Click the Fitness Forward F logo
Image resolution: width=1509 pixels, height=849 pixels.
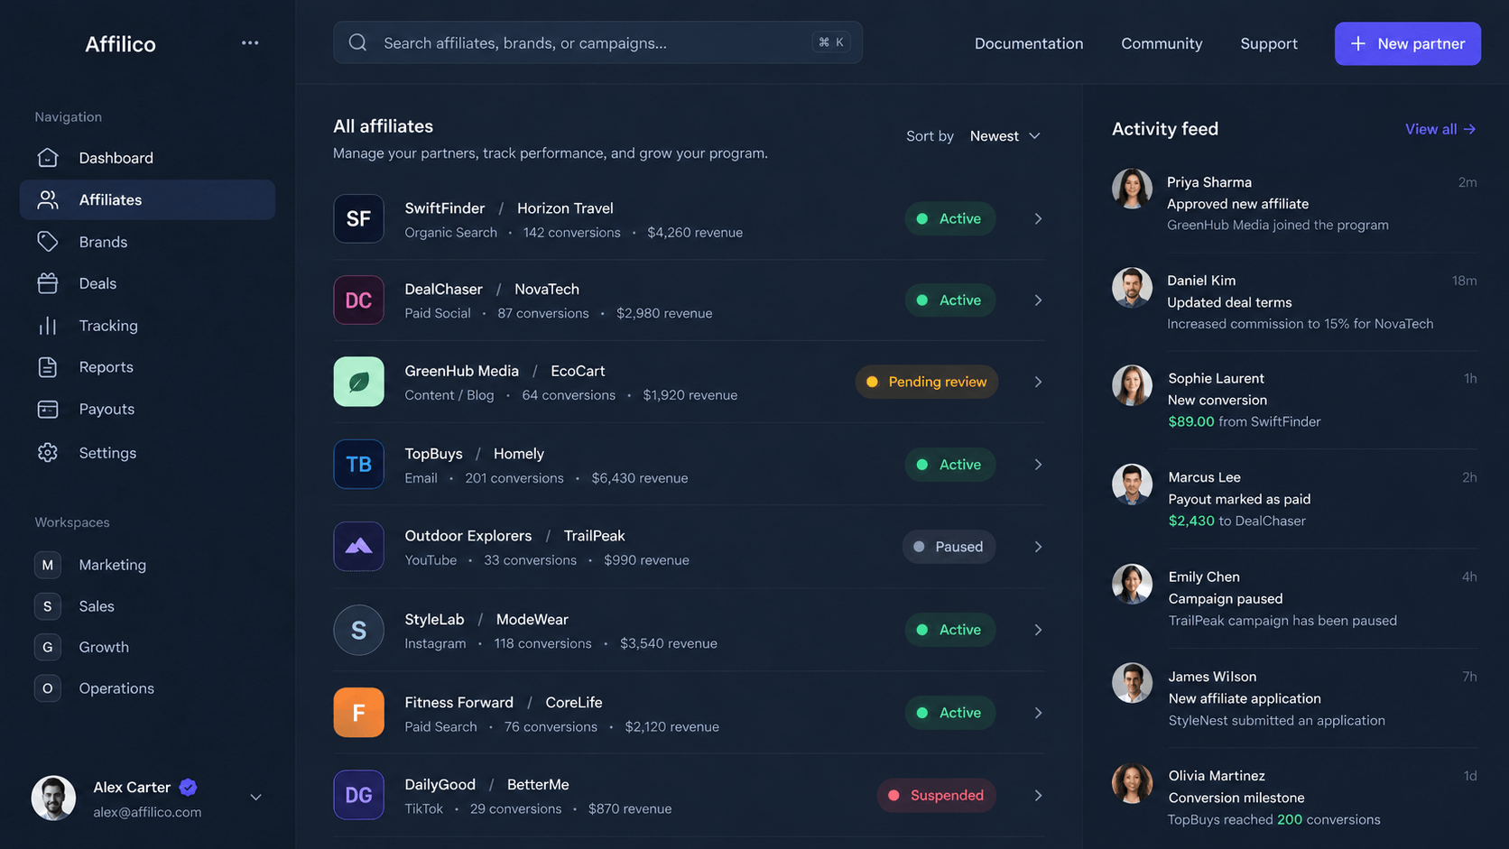click(358, 713)
